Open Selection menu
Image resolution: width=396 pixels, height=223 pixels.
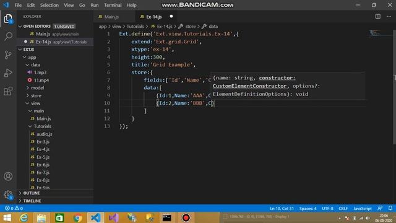49,5
